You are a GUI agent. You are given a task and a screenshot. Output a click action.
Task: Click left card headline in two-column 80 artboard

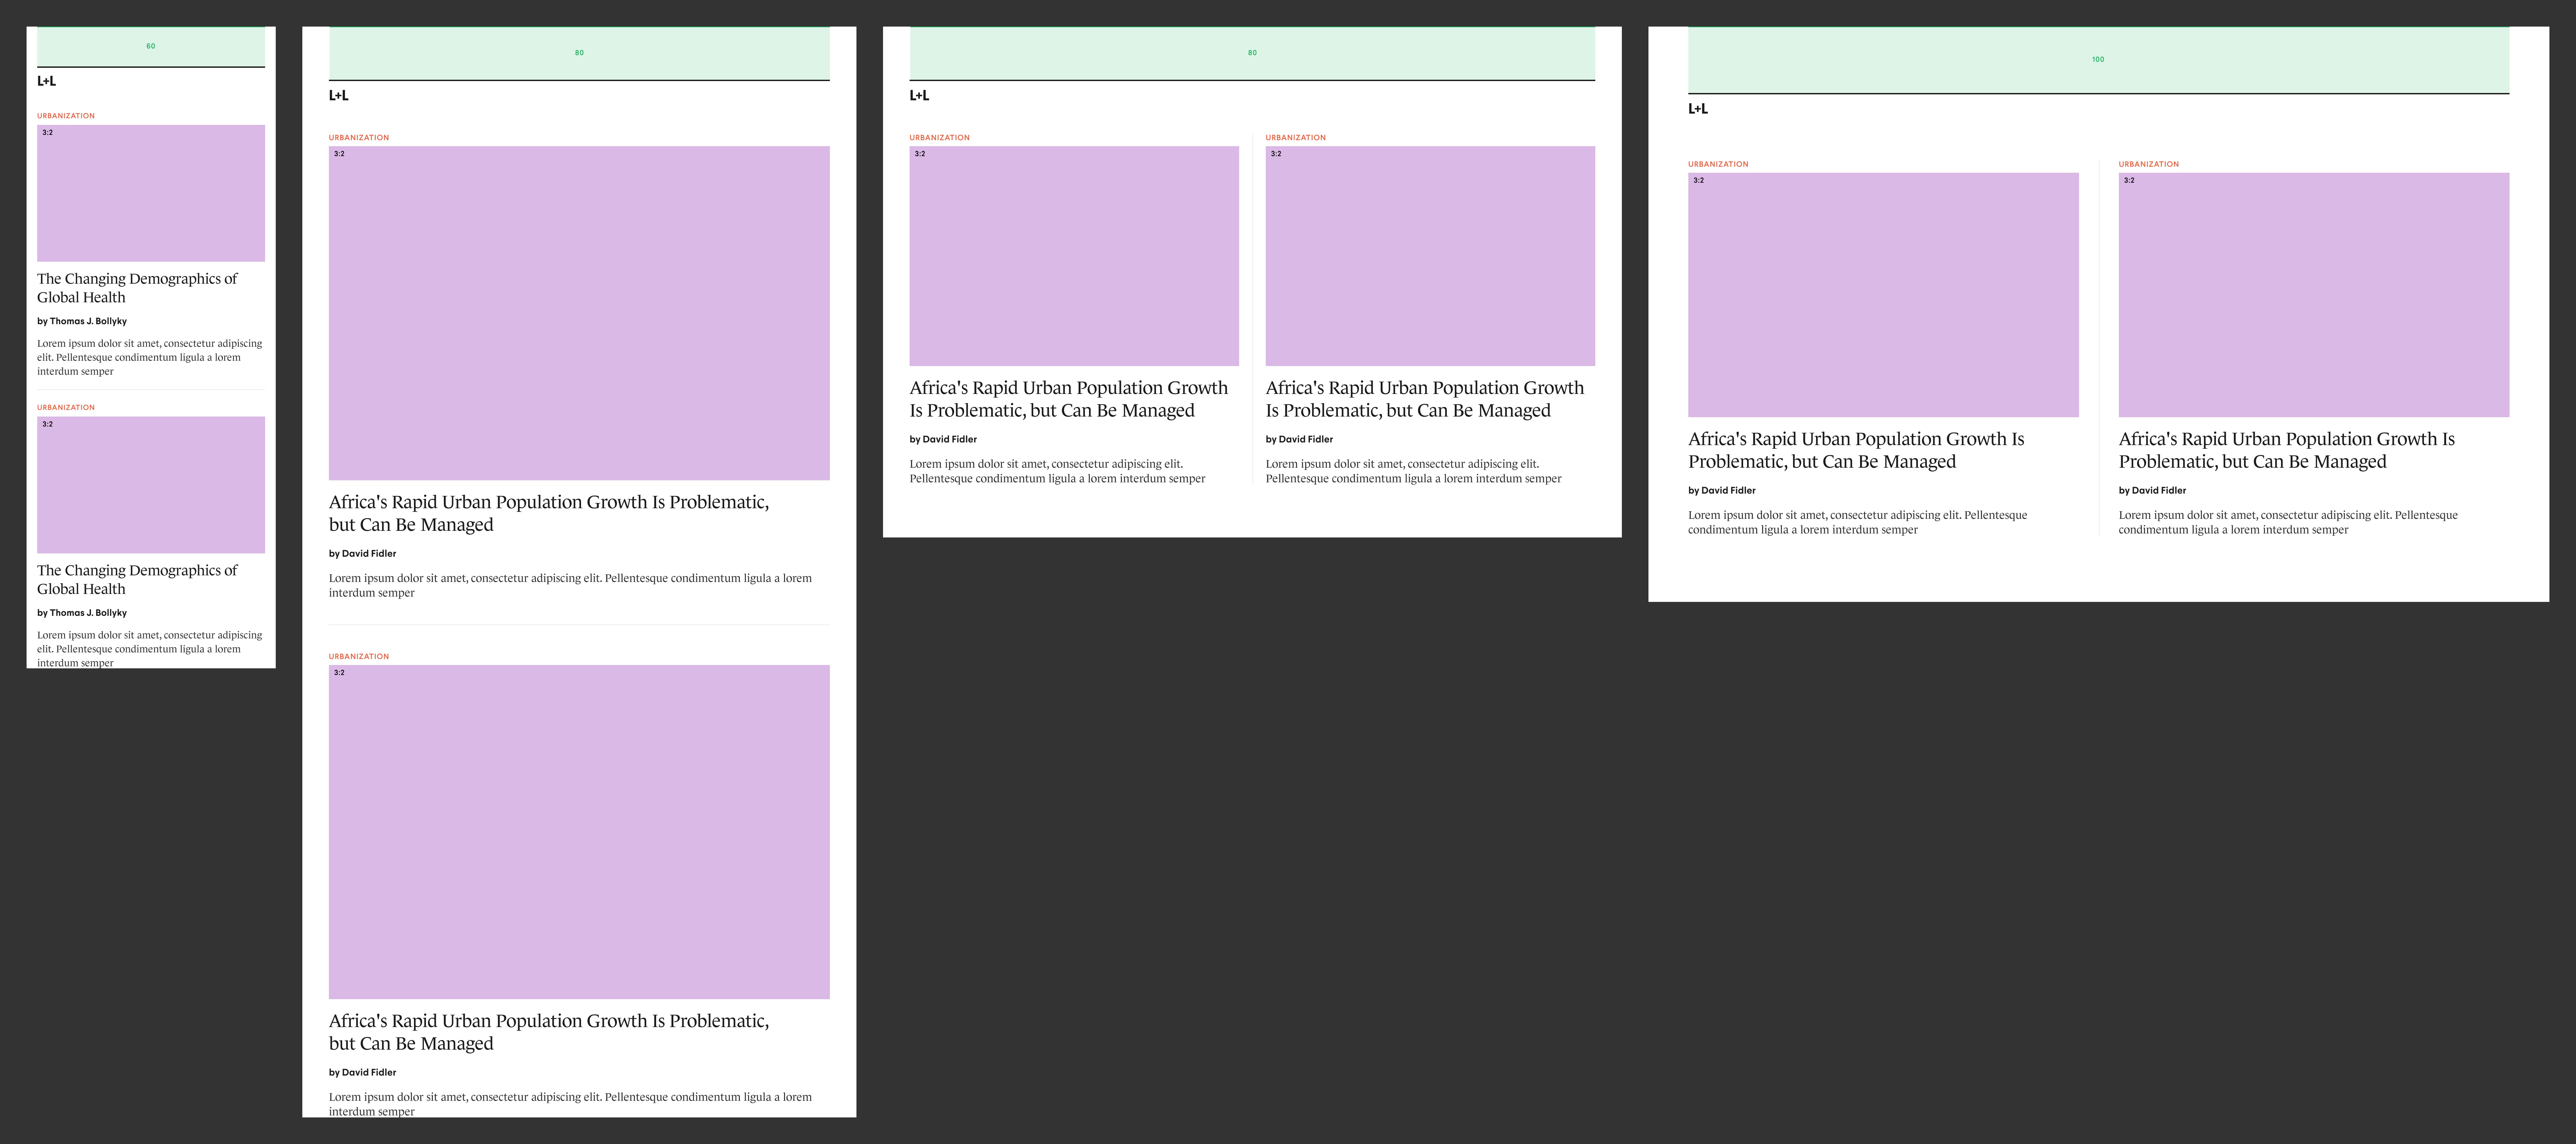pos(1069,399)
